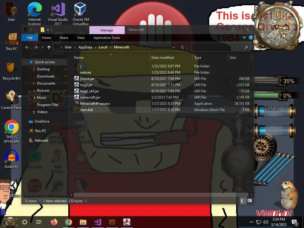Open the volume speaker tray icon
The width and height of the screenshot is (304, 228).
pos(266,222)
